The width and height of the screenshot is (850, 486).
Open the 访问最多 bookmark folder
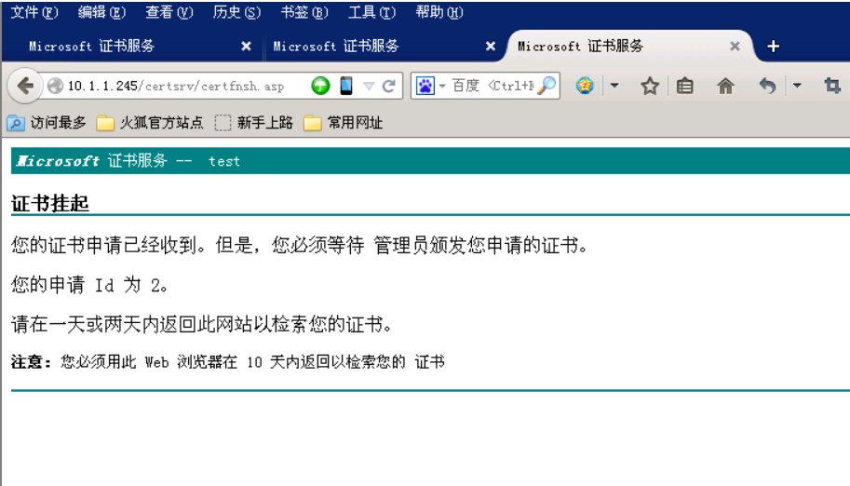[x=47, y=123]
